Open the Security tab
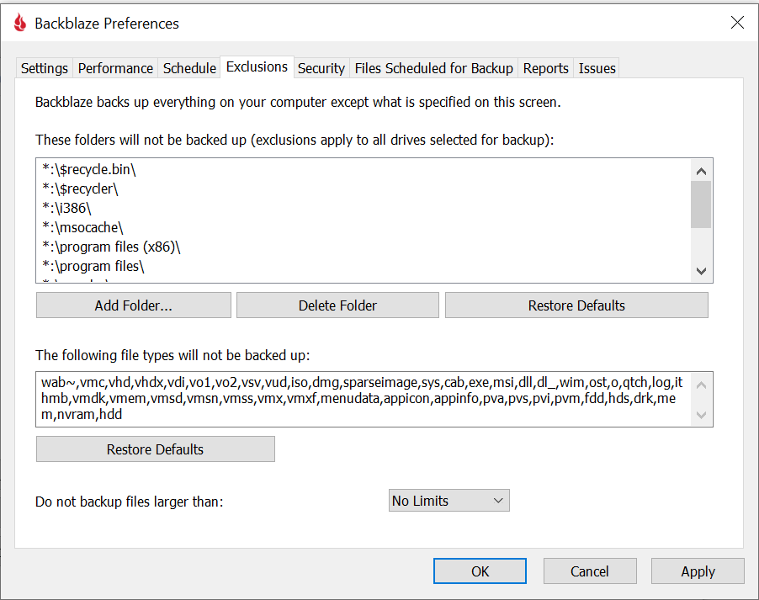759x600 pixels. [x=321, y=68]
